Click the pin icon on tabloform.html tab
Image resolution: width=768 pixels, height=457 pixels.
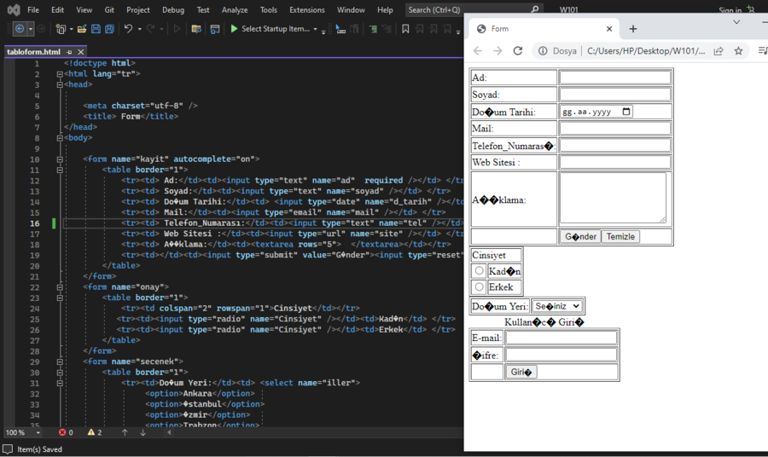(69, 52)
